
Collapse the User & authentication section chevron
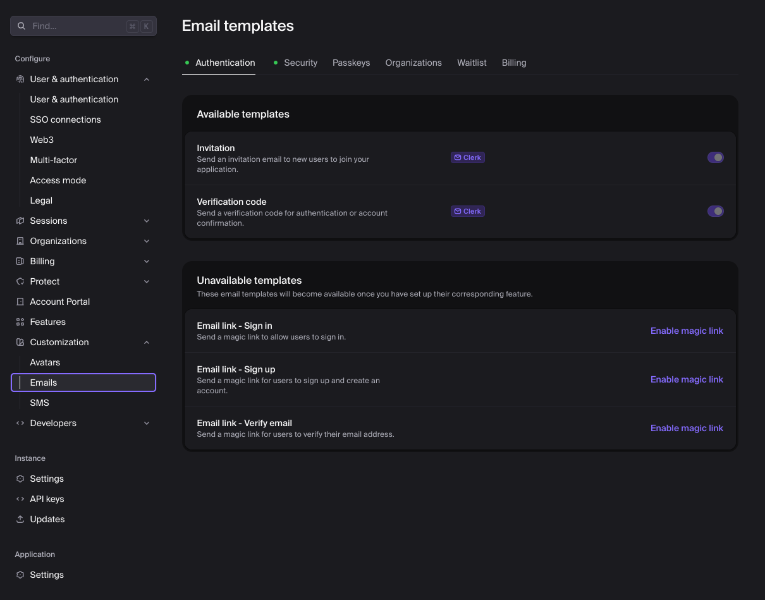[x=147, y=79]
